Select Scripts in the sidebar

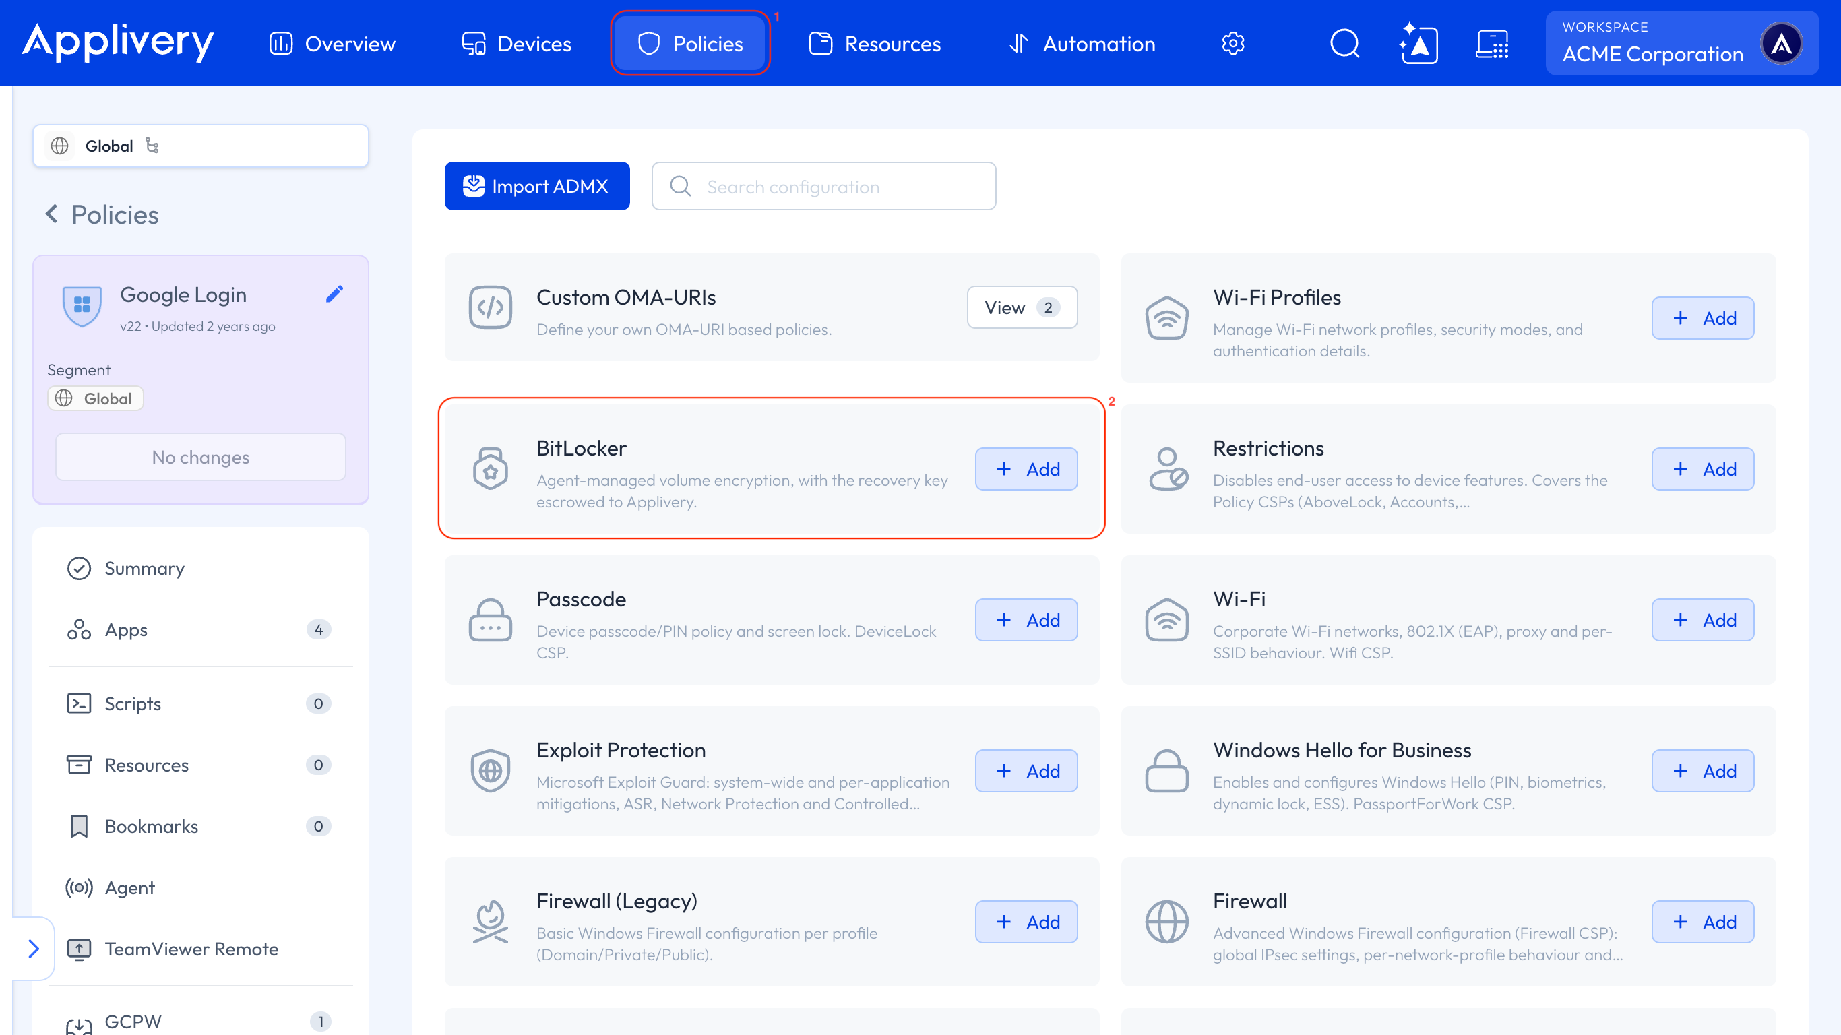tap(201, 703)
